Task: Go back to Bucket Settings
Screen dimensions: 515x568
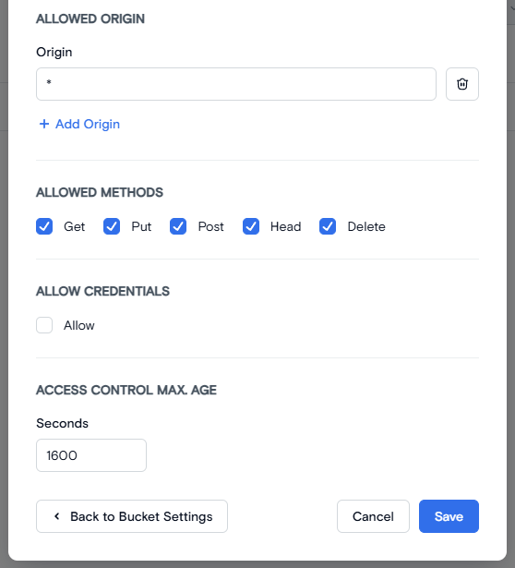Action: coord(132,516)
